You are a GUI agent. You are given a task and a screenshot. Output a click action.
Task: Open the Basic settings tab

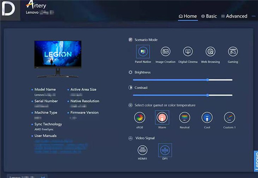click(209, 16)
